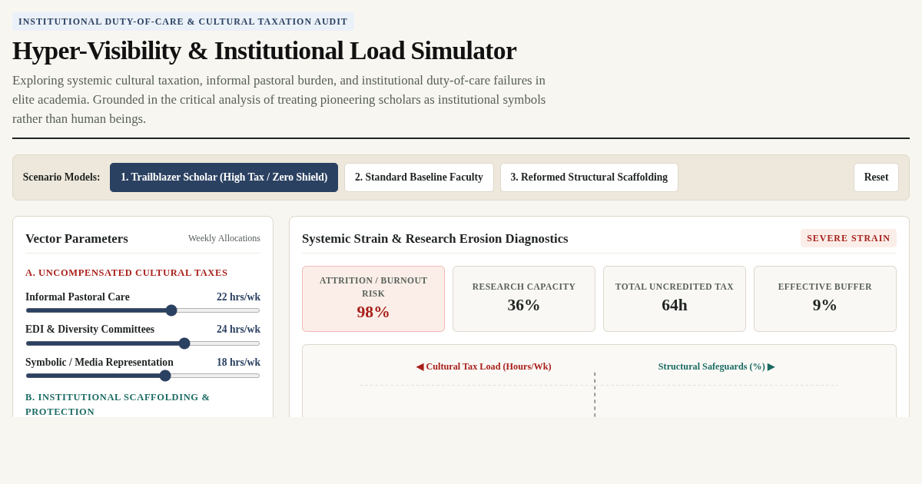Click the Research Capacity 36% card

coord(524,299)
